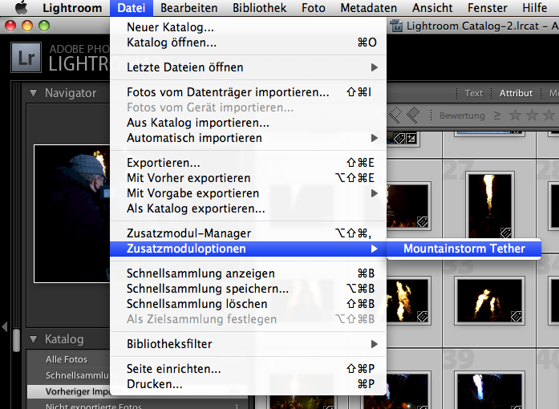Open the Foto menu
Viewport: 559px width, 409px height.
pyautogui.click(x=314, y=8)
